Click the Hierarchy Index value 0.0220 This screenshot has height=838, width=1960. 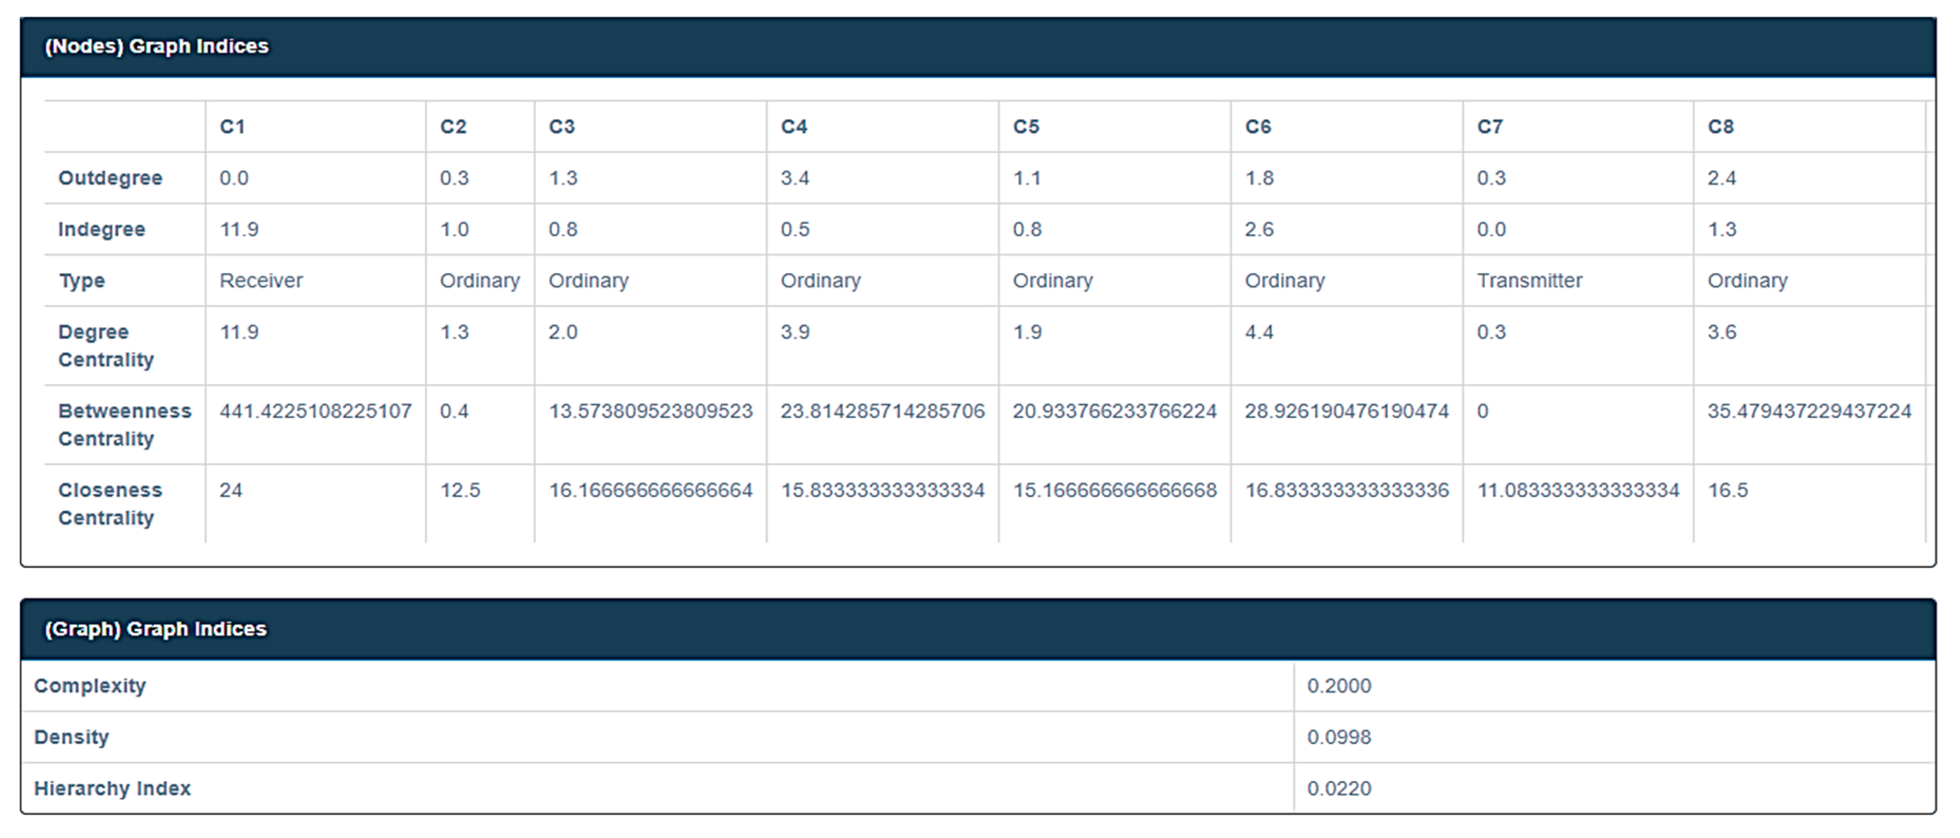point(1339,788)
